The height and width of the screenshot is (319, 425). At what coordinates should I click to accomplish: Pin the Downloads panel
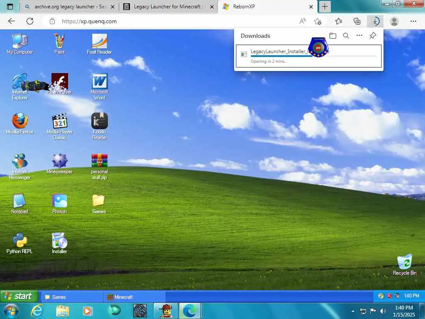click(x=373, y=36)
